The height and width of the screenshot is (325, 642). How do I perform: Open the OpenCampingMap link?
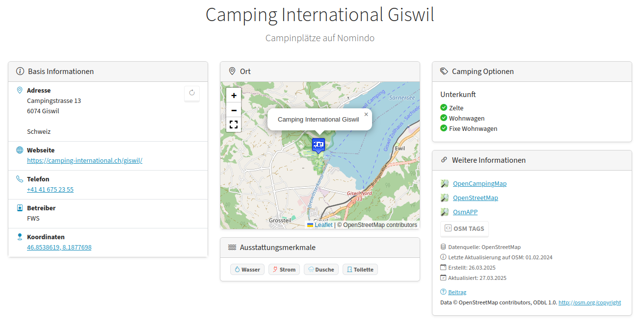[480, 183]
